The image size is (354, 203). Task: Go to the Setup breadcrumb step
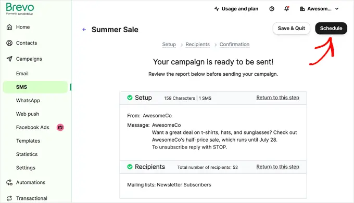coord(169,44)
